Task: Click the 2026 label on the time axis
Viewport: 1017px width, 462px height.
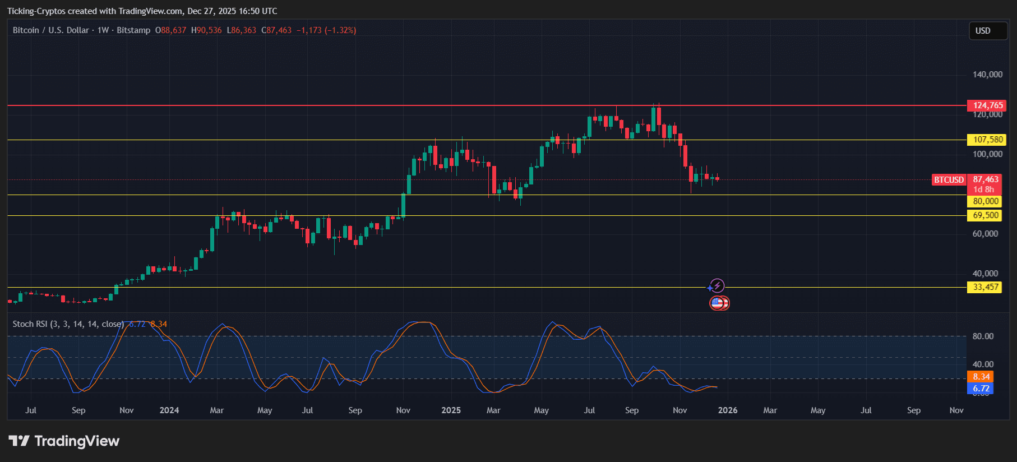Action: [728, 410]
